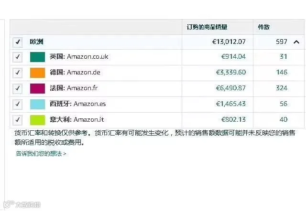Click the green 英国 color swatch
Viewport: 306px width, 211px height.
[x=37, y=57]
